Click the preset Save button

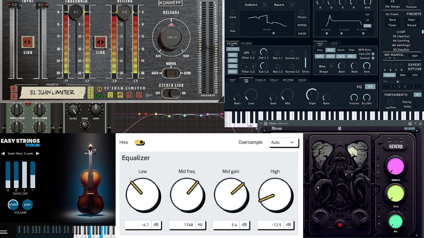coord(392,20)
